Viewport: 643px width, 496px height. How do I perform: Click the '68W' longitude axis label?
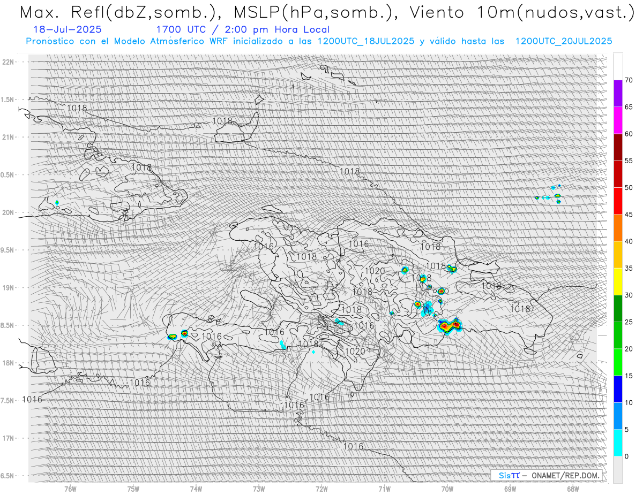(x=573, y=489)
